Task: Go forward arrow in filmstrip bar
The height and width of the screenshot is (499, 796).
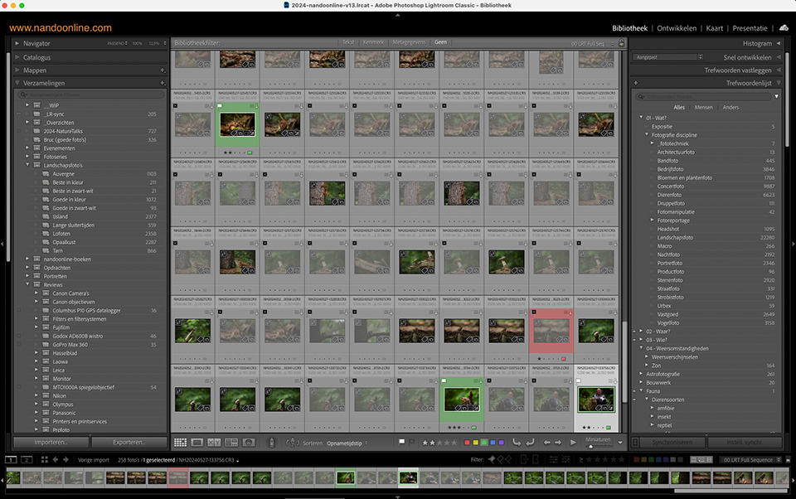Action: 66,459
